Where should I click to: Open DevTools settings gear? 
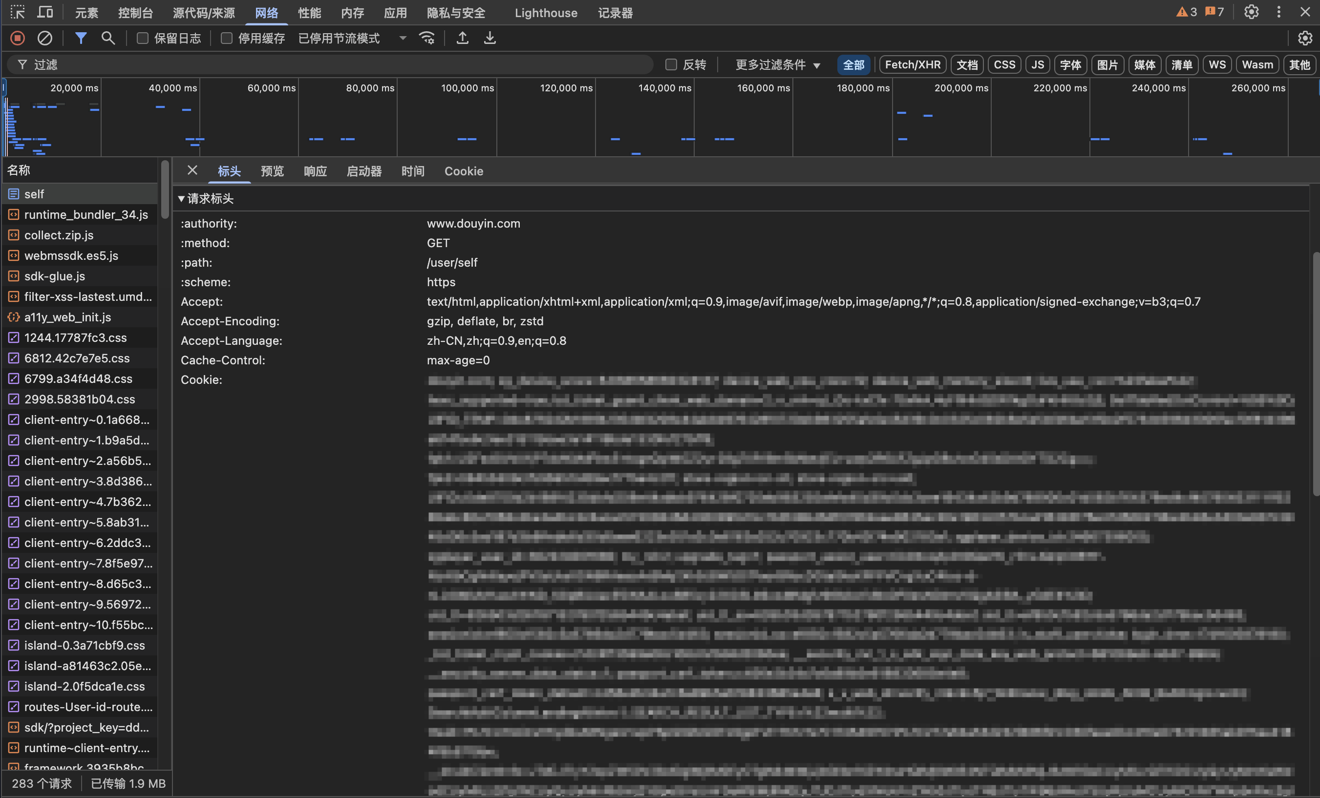coord(1251,12)
